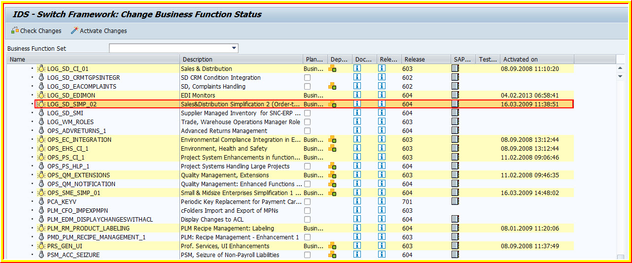Tick planned checkbox for PSM_ACC_SEIZURE
Image resolution: width=632 pixels, height=263 pixels.
tap(308, 255)
